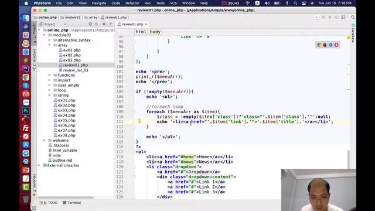Click the Finder icon in the Dock
The width and height of the screenshot is (375, 211).
[x=26, y=18]
